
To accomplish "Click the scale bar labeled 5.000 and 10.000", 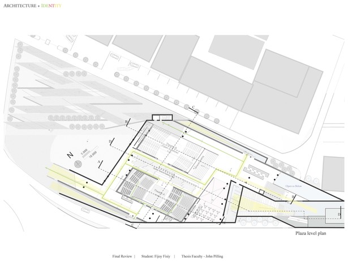I will click(89, 152).
